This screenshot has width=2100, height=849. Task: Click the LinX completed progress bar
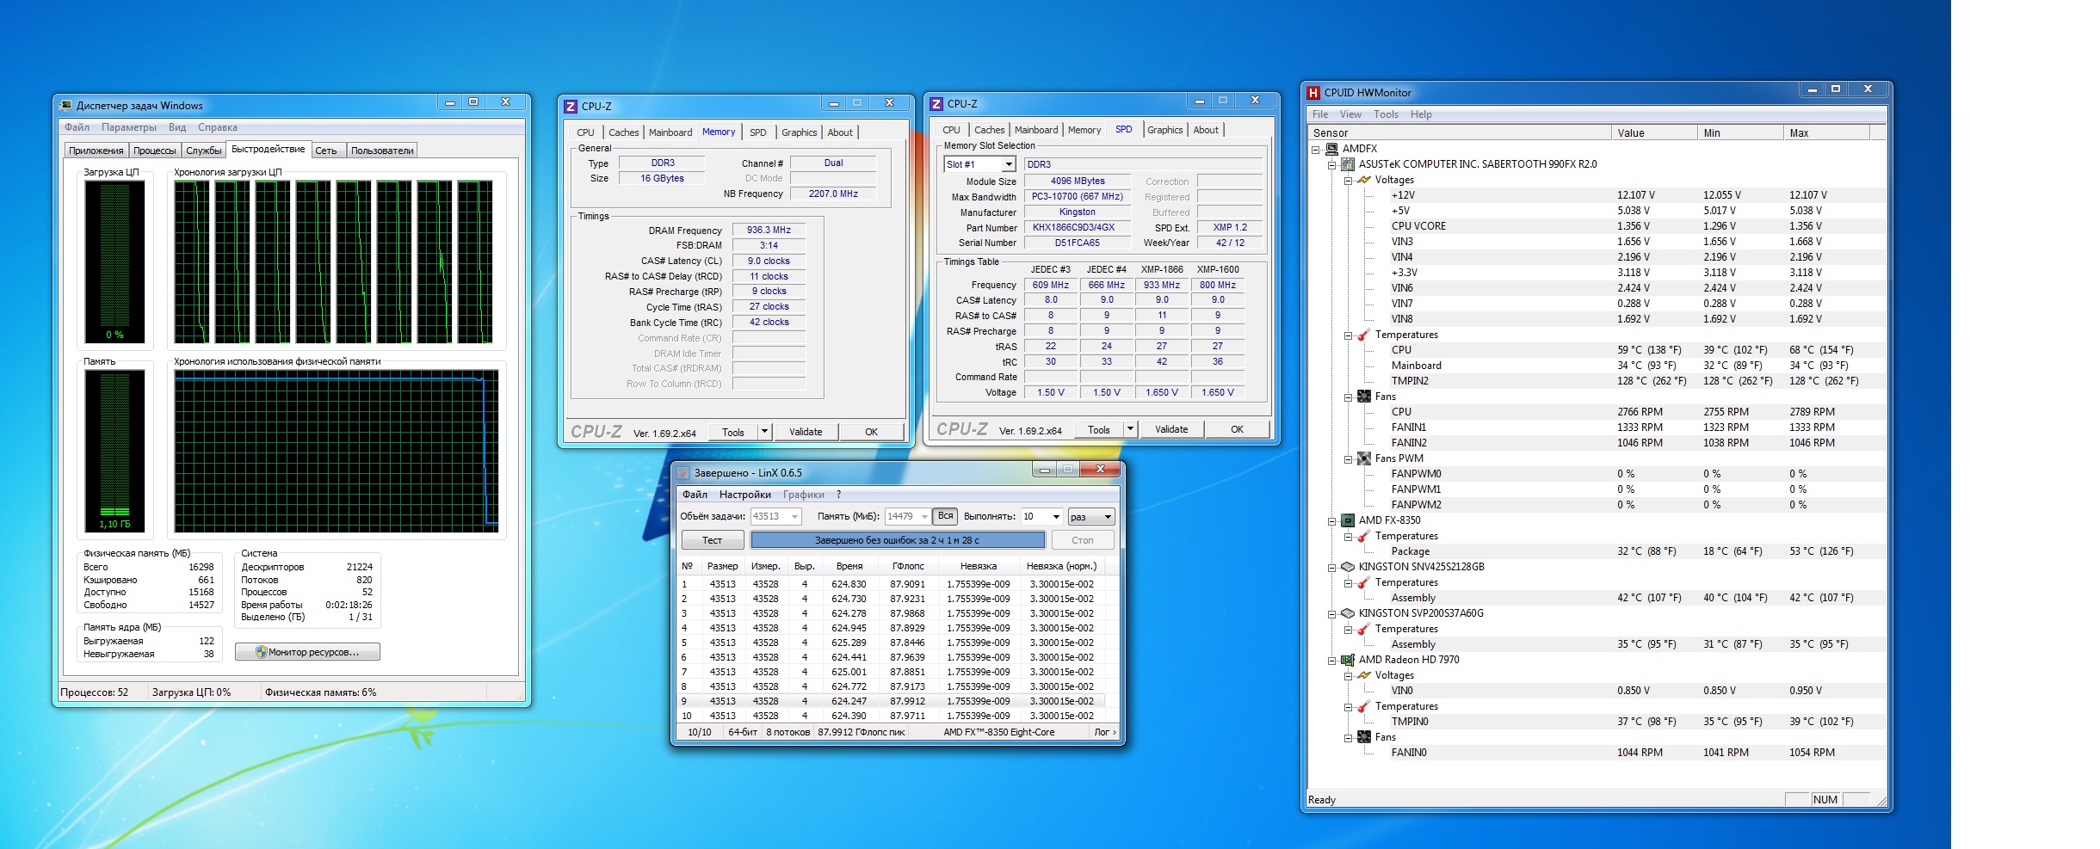click(x=897, y=540)
